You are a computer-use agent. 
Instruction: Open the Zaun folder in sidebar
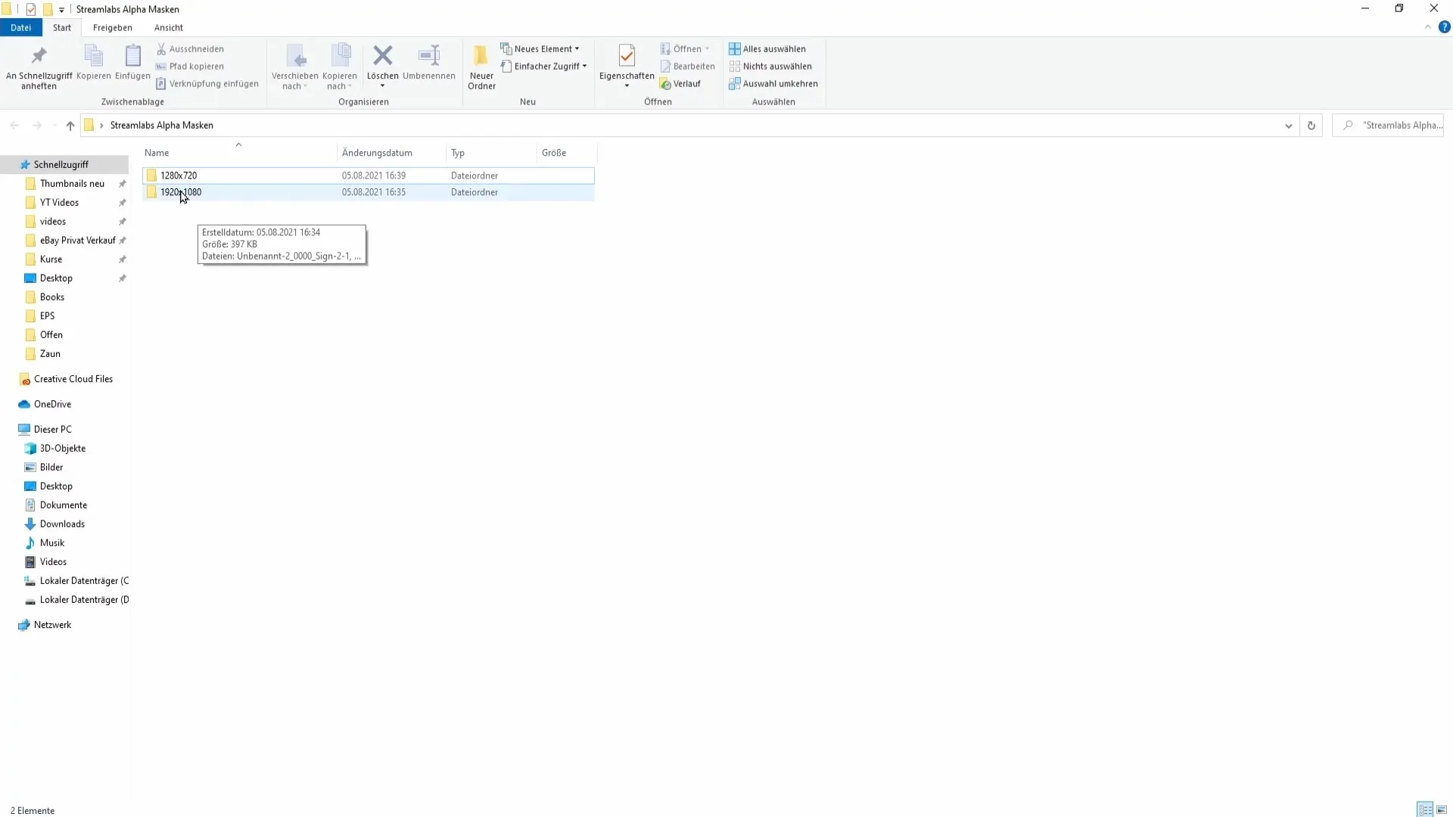click(x=50, y=354)
